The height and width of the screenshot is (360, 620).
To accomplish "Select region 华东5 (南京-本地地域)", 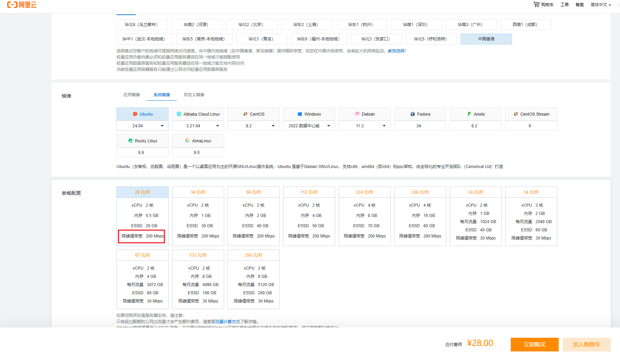I will coord(205,39).
